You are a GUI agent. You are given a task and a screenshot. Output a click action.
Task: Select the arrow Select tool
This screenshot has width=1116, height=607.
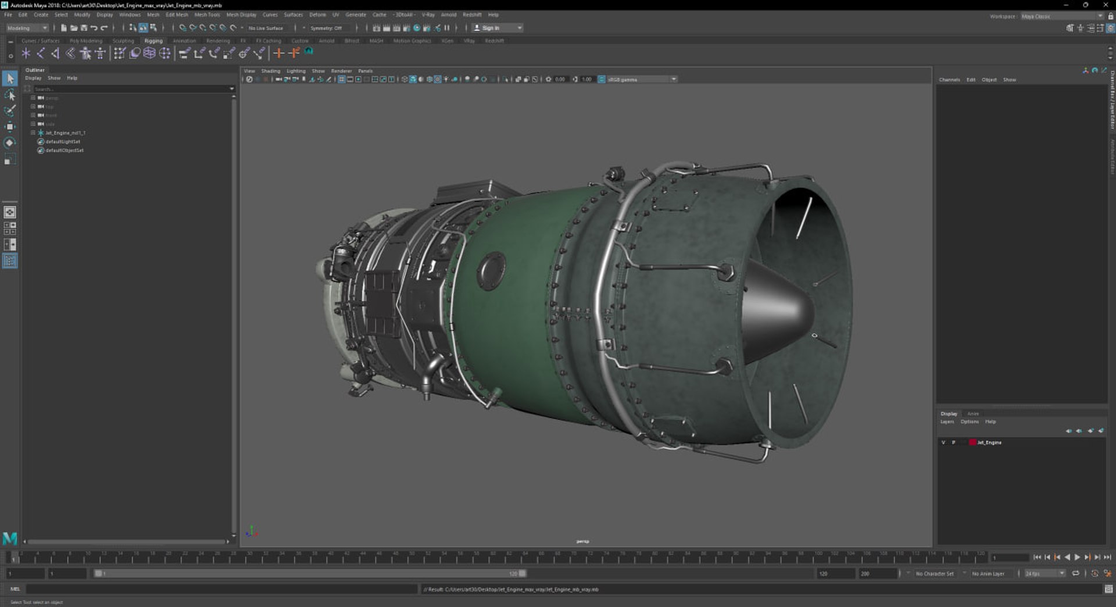10,78
